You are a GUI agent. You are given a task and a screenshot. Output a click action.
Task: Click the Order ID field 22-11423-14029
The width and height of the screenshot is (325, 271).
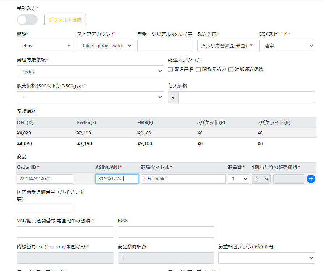click(46, 179)
